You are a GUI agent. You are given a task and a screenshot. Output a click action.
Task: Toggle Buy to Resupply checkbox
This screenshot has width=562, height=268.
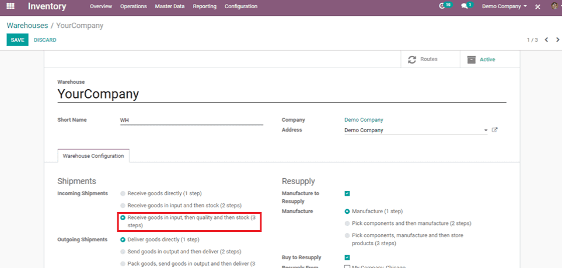point(347,258)
